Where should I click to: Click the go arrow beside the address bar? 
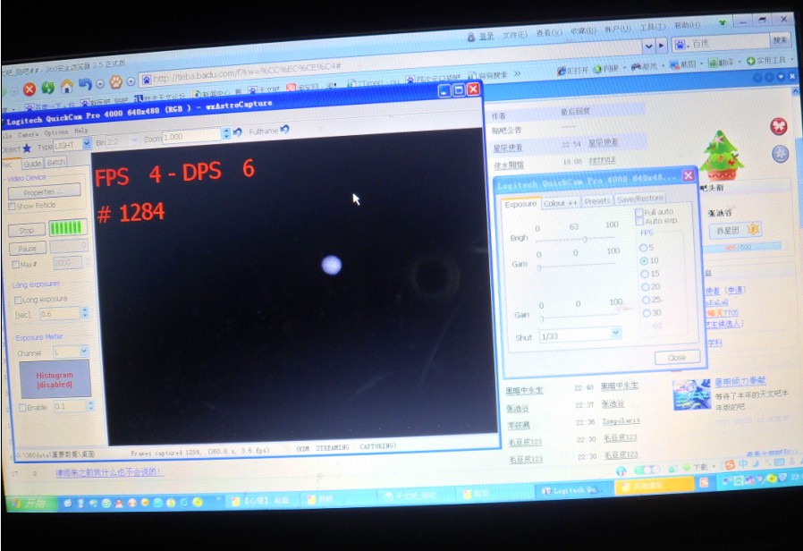(661, 46)
